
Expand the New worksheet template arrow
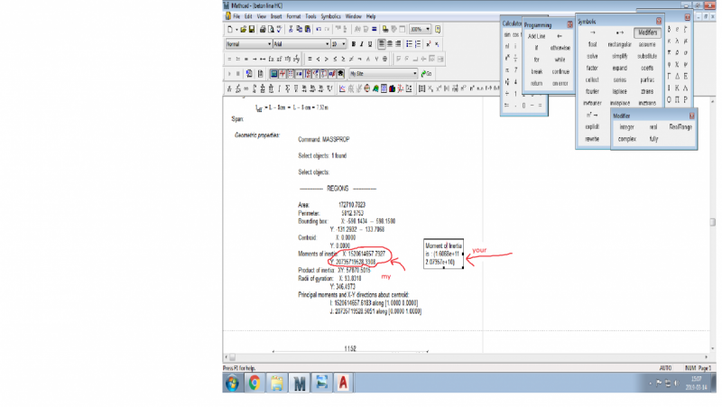tap(236, 29)
